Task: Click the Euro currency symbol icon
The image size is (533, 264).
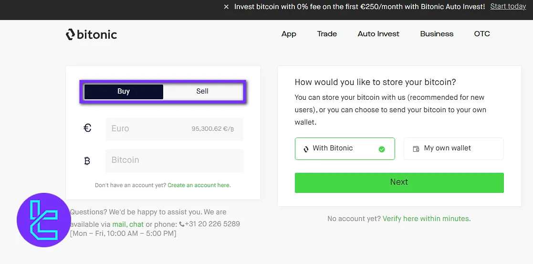Action: [87, 128]
